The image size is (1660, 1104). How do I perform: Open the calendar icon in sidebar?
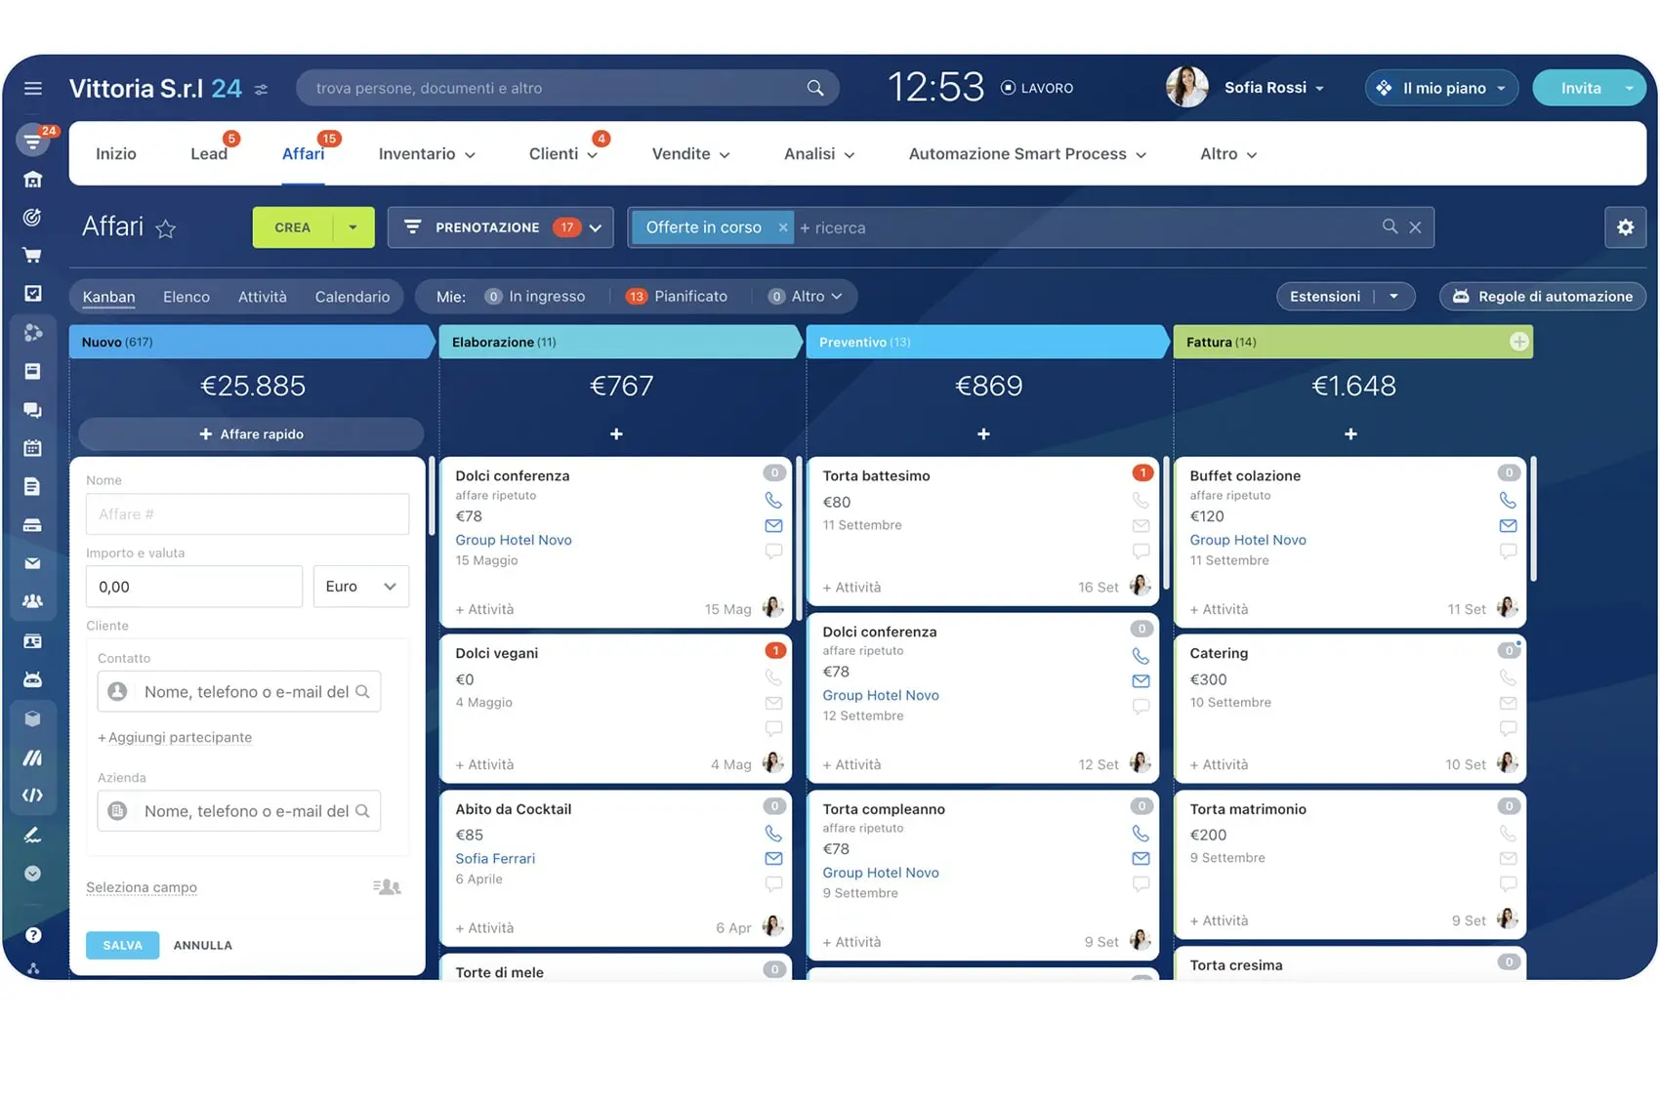[32, 448]
